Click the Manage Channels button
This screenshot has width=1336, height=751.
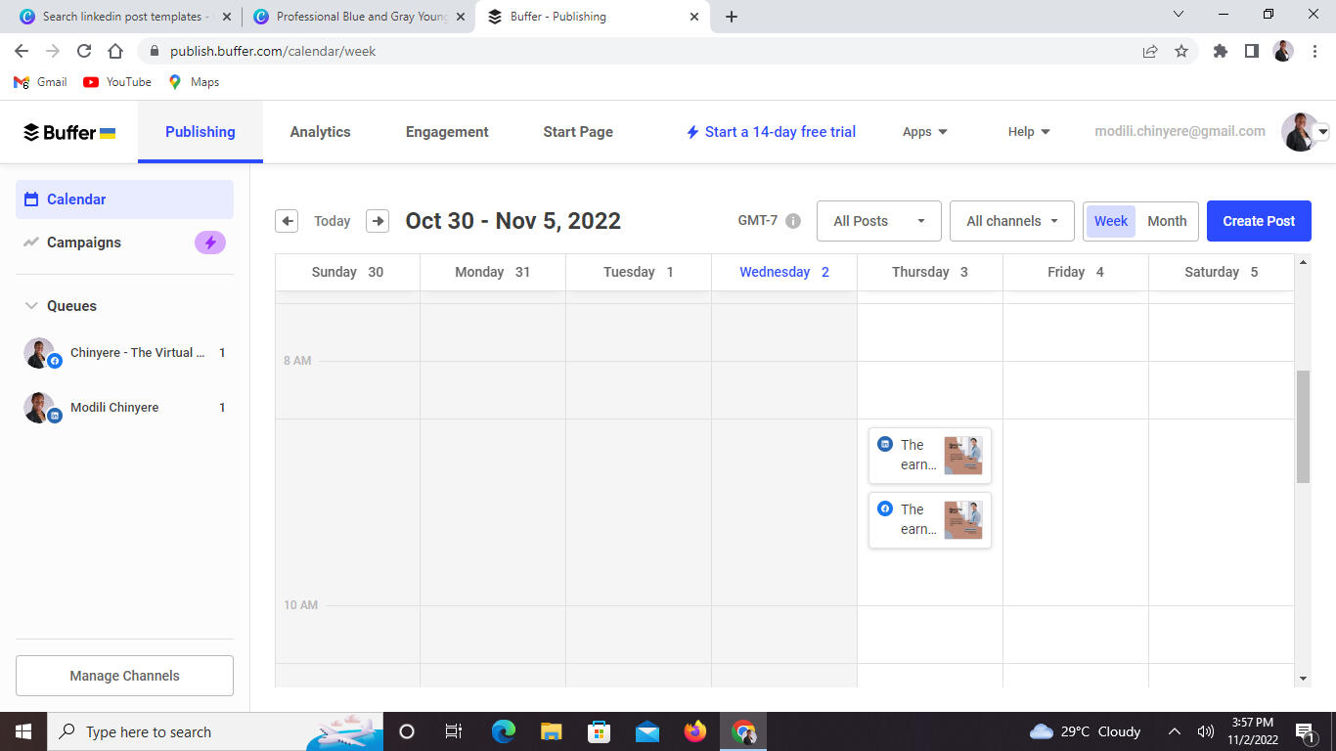124,676
